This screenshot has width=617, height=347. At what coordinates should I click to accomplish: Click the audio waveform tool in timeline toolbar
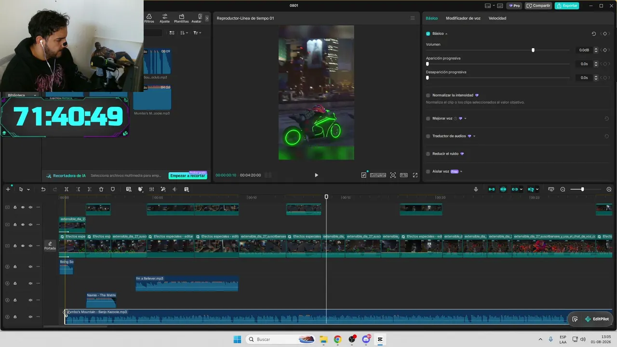pyautogui.click(x=174, y=189)
